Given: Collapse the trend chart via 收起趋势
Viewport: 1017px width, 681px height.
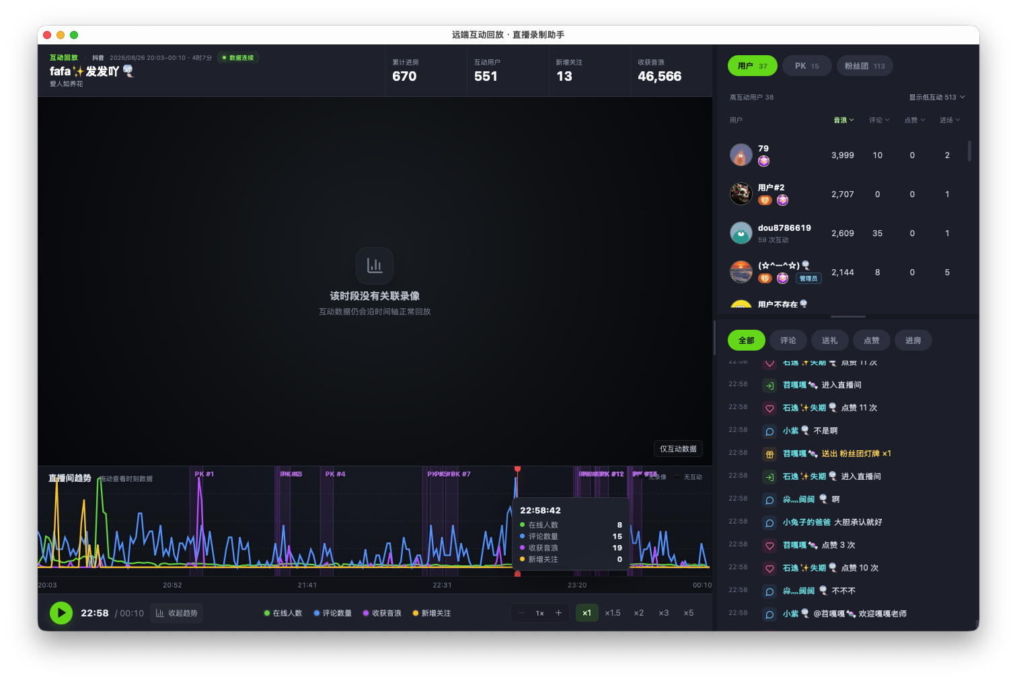Looking at the screenshot, I should coord(177,613).
